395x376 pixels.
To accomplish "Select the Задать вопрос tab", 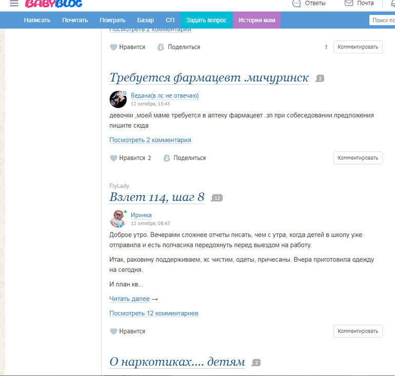I will coord(206,21).
